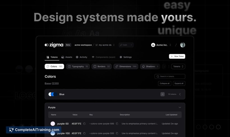Image resolution: width=230 pixels, height=137 pixels.
Task: Copy the purple-50 key
Action: pyautogui.click(x=117, y=124)
